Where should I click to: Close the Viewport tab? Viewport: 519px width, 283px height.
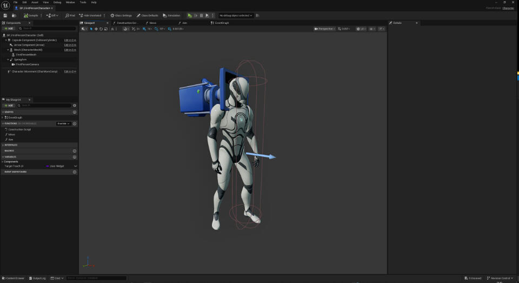point(107,23)
